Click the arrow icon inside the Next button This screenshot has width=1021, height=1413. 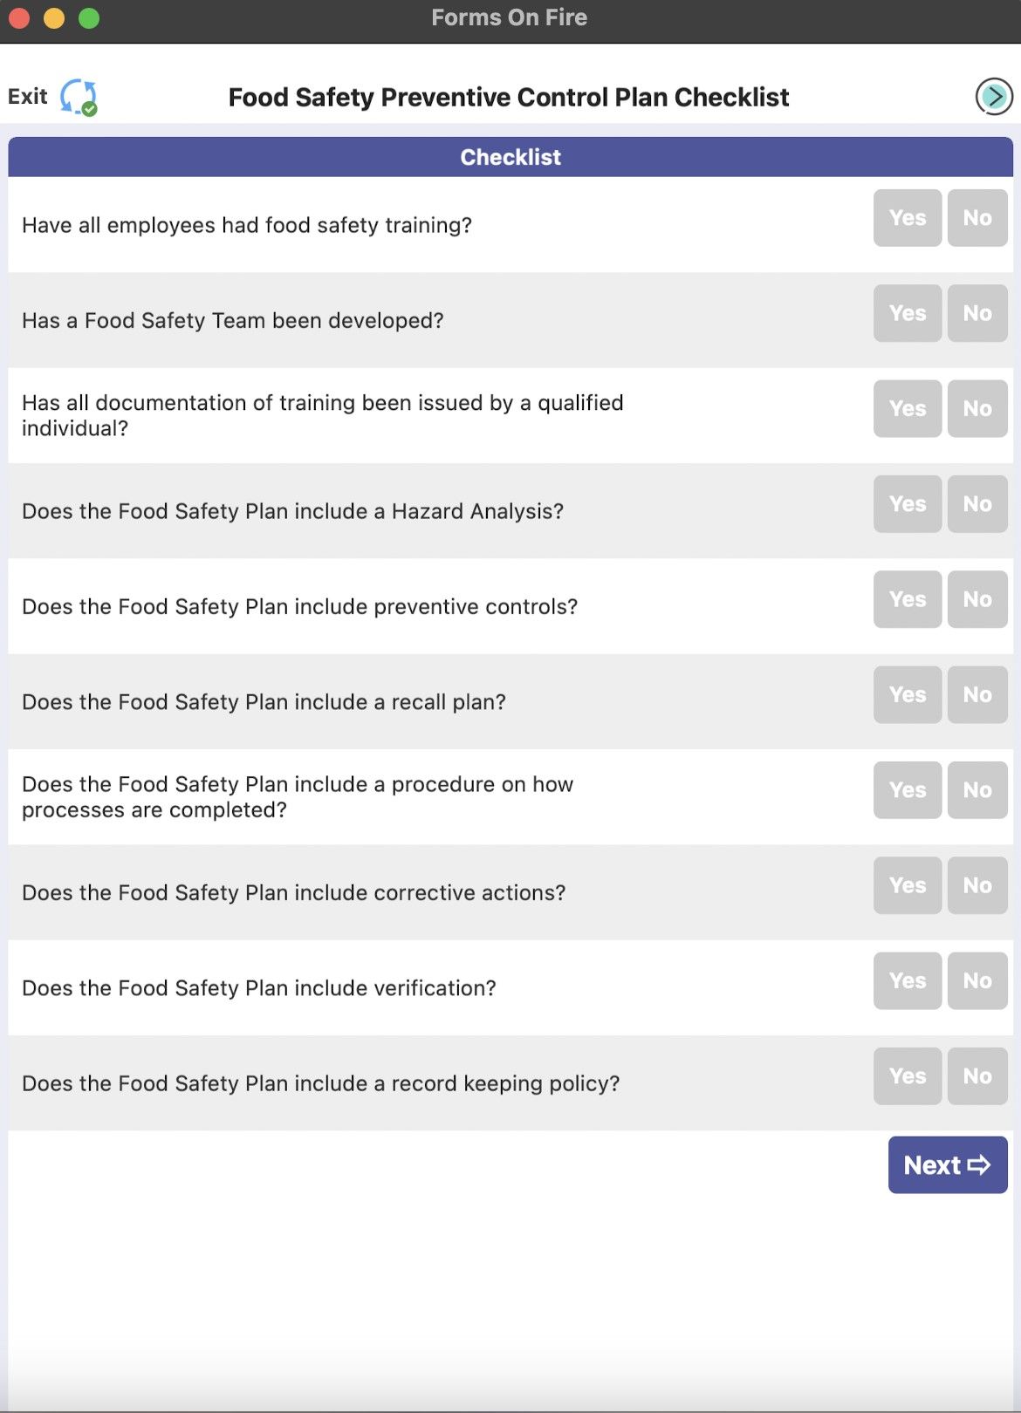point(980,1164)
